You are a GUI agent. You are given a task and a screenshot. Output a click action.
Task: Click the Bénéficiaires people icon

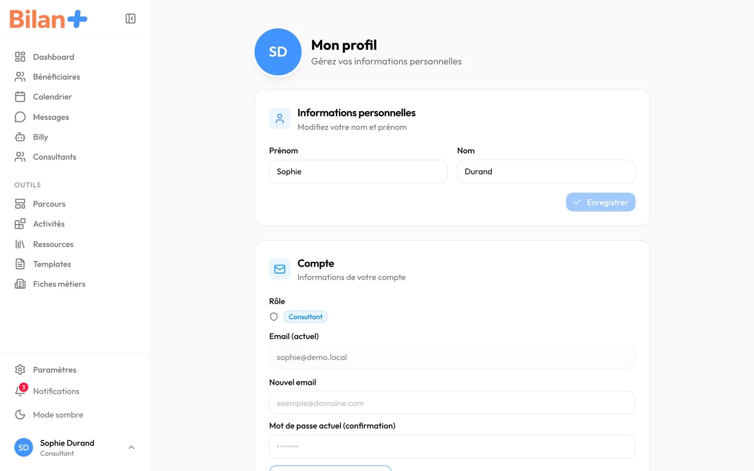click(20, 77)
